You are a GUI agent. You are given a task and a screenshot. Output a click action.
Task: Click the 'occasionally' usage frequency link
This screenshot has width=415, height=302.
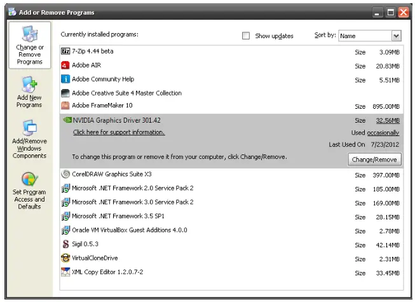[x=383, y=133]
